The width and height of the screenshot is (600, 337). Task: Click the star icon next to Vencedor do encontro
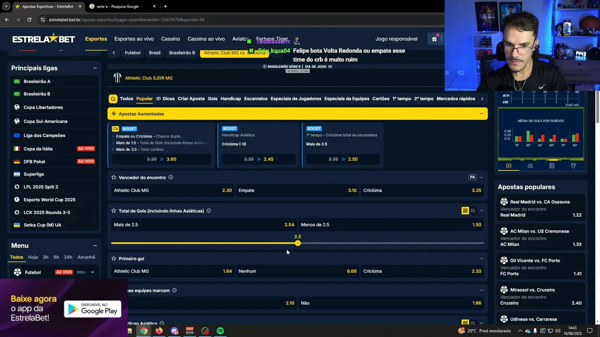(114, 177)
